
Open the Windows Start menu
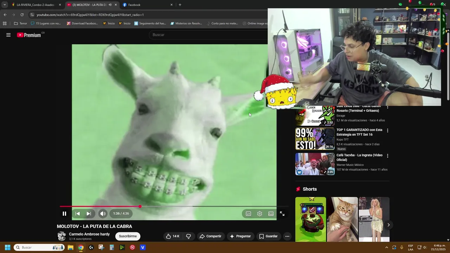(7, 247)
